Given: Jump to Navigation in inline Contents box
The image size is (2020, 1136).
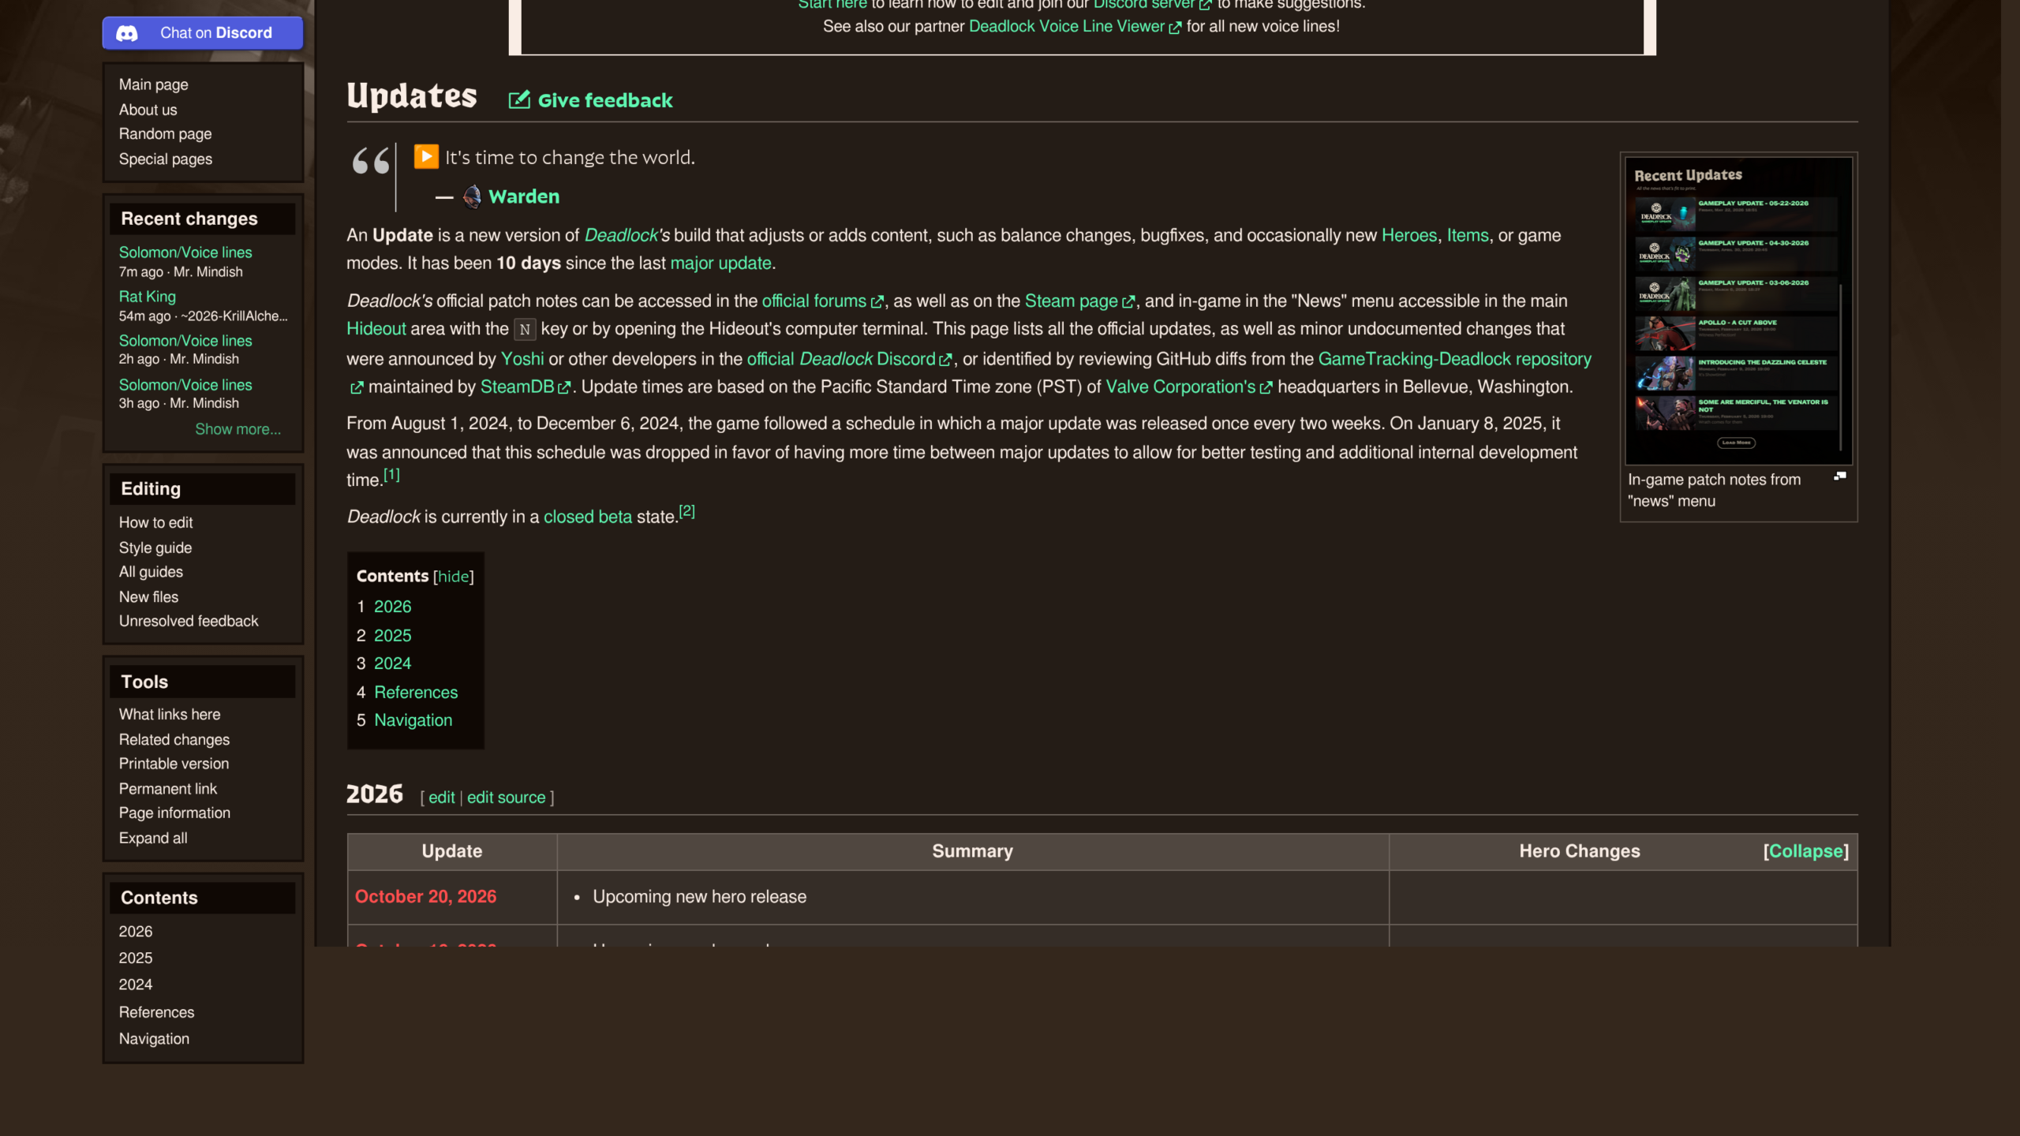Looking at the screenshot, I should [413, 720].
